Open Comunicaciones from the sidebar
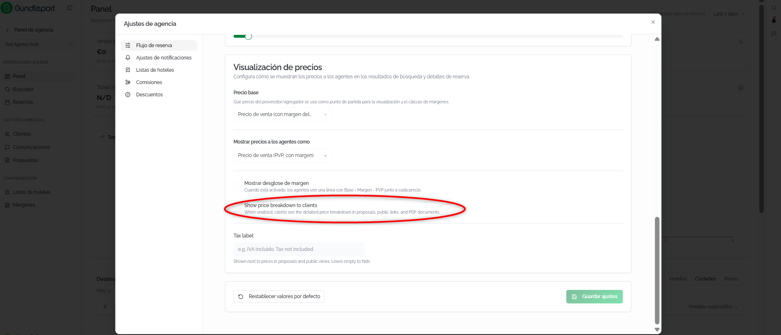Viewport: 781px width, 335px height. (38, 147)
